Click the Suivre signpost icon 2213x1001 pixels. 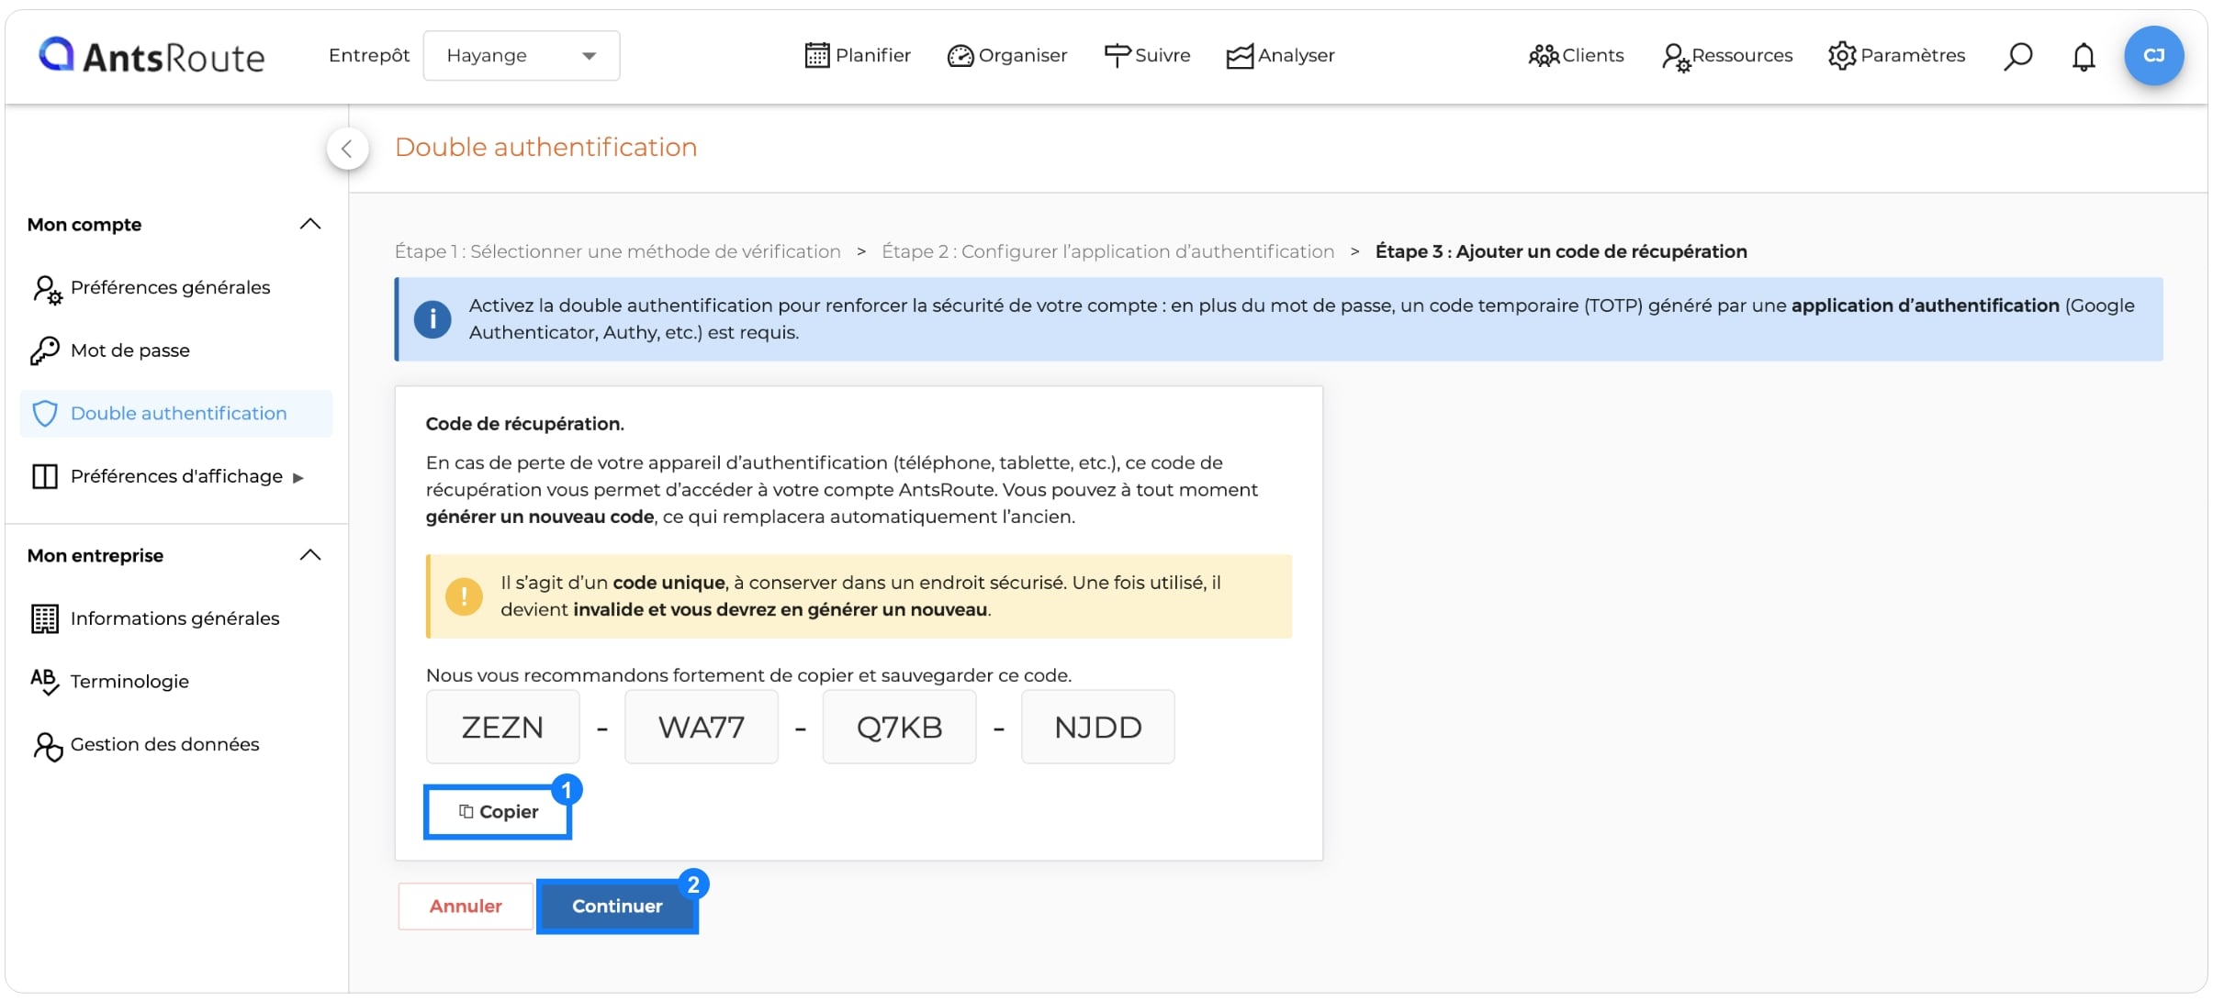pyautogui.click(x=1117, y=56)
